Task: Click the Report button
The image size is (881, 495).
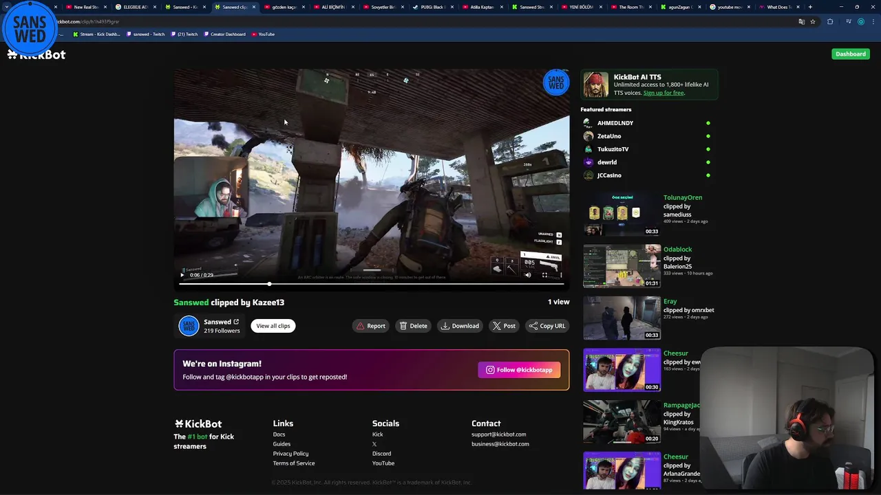Action: coord(370,326)
